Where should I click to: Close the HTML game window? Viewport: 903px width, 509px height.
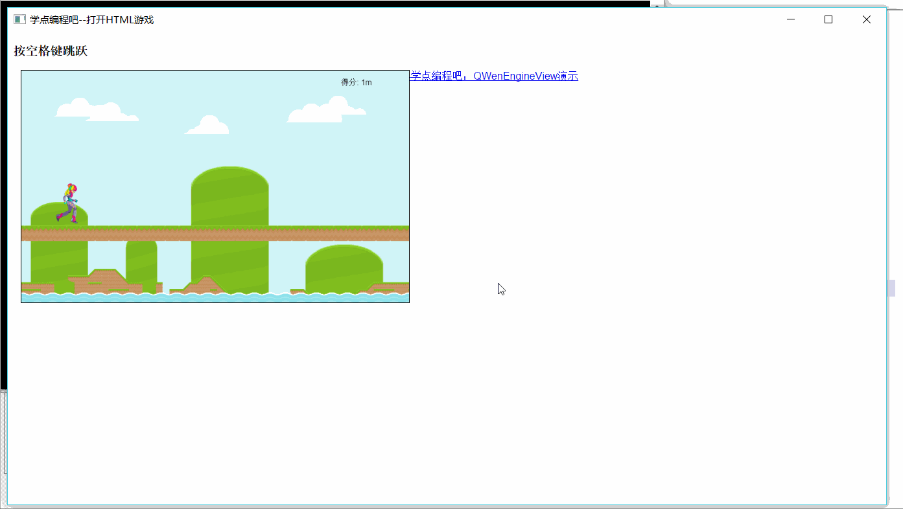(x=867, y=19)
